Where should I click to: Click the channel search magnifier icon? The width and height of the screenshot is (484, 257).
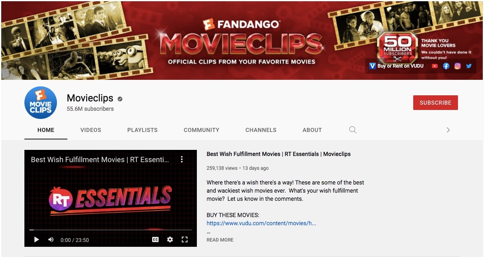pyautogui.click(x=353, y=130)
